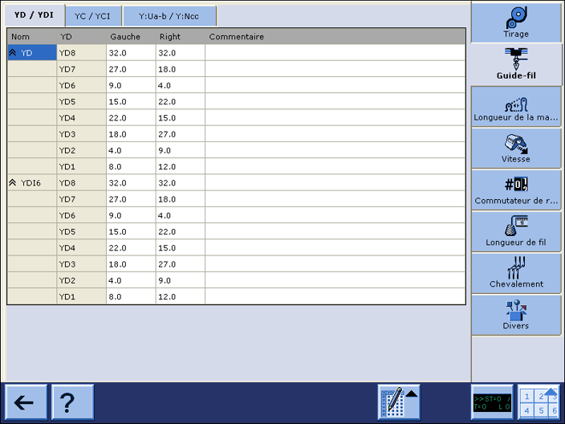
Task: Click the Commentaire column header
Action: click(237, 37)
